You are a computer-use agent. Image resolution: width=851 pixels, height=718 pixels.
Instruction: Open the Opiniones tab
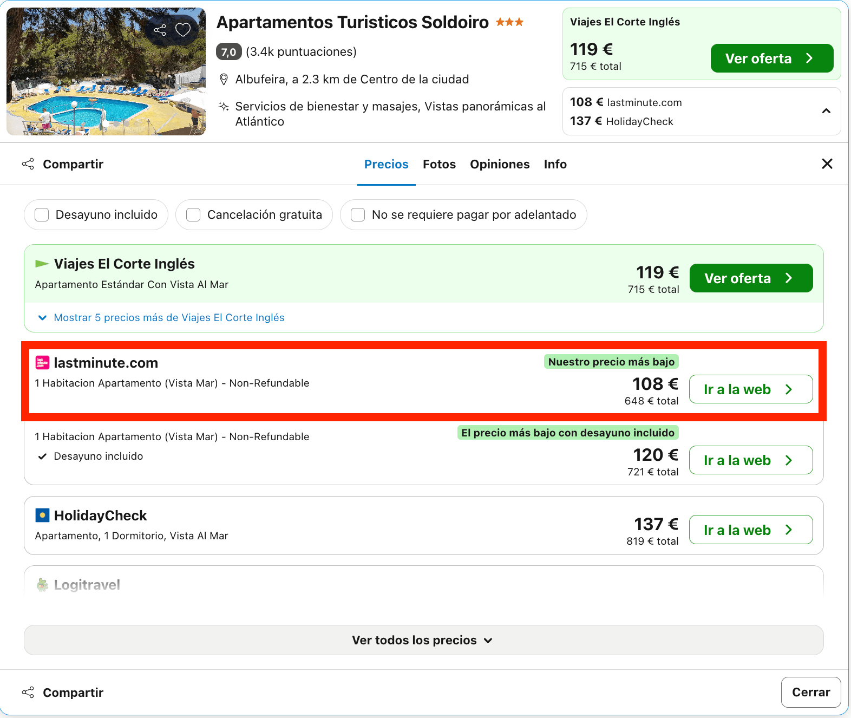tap(500, 164)
